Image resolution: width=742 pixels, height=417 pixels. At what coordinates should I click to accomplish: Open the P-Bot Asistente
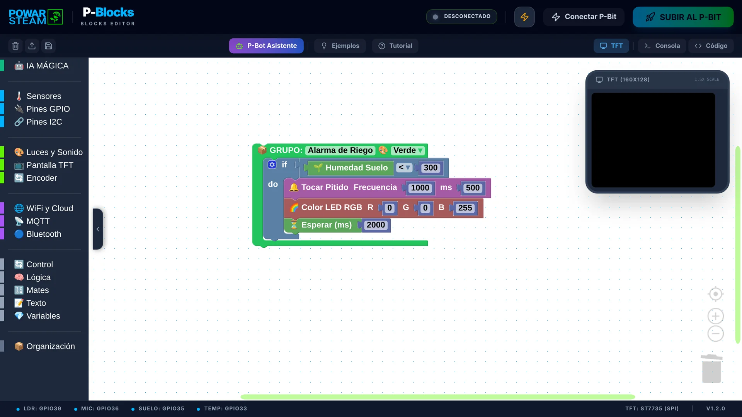click(266, 46)
